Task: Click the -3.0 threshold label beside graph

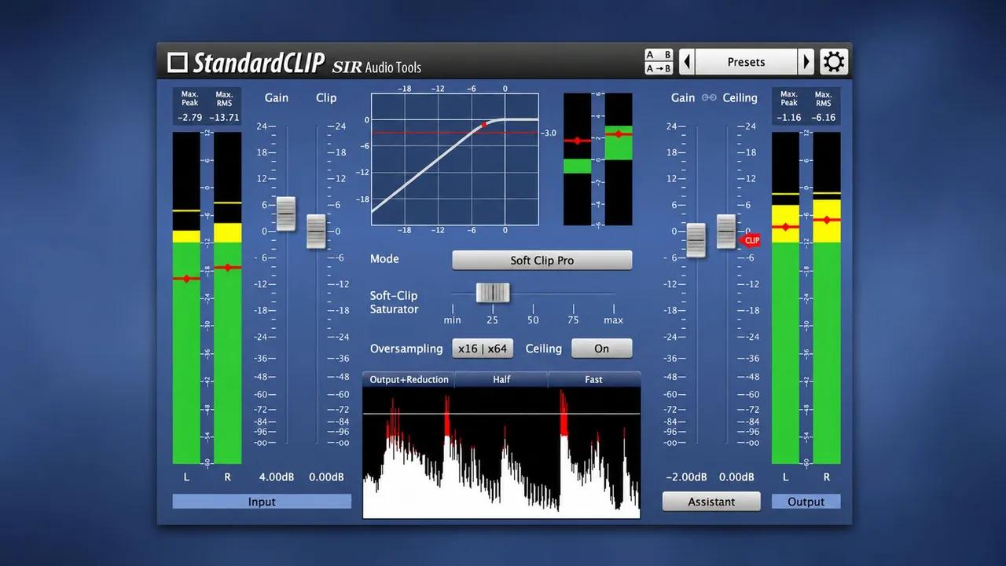Action: [x=549, y=133]
